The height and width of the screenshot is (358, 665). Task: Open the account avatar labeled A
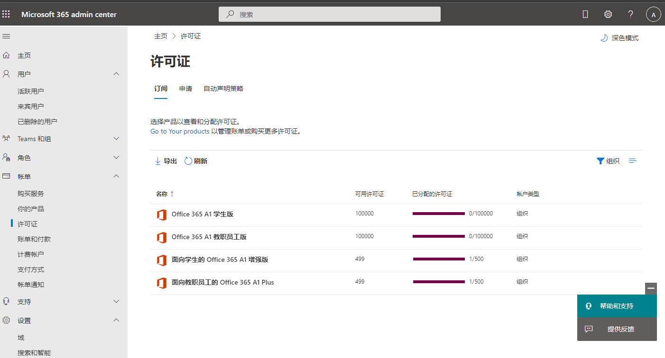(x=654, y=14)
